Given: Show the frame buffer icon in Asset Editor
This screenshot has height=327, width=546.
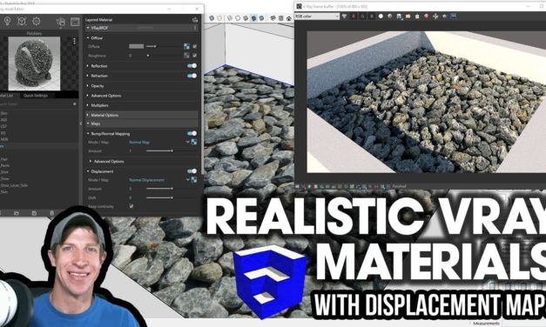Looking at the screenshot, I should coord(75,22).
